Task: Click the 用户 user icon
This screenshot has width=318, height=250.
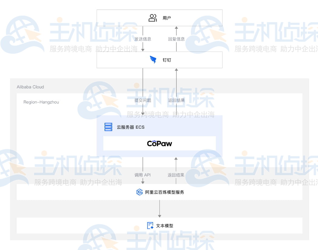Action: 152,18
